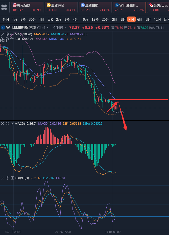
Task: Switch to 分时 timeframe
Action: tap(6, 19)
